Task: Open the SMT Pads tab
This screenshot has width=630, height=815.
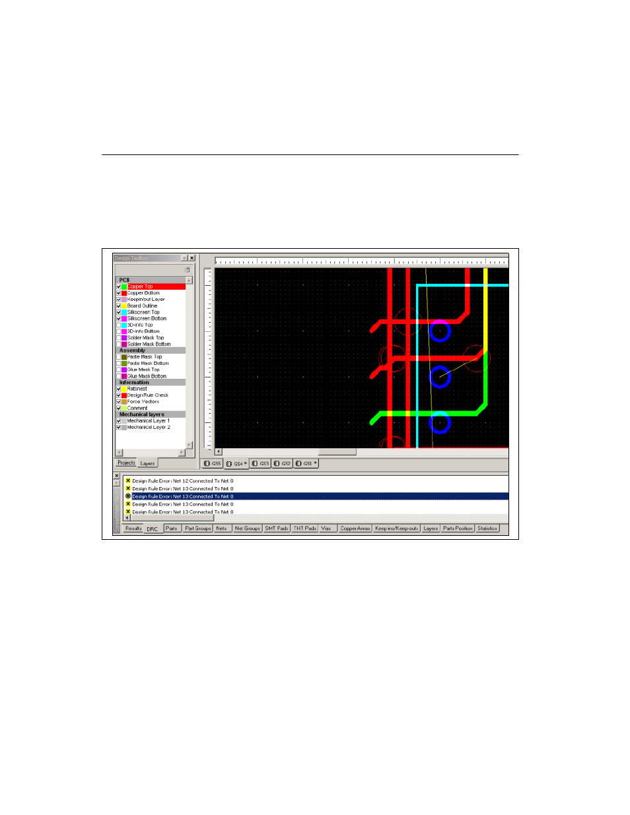Action: point(277,529)
